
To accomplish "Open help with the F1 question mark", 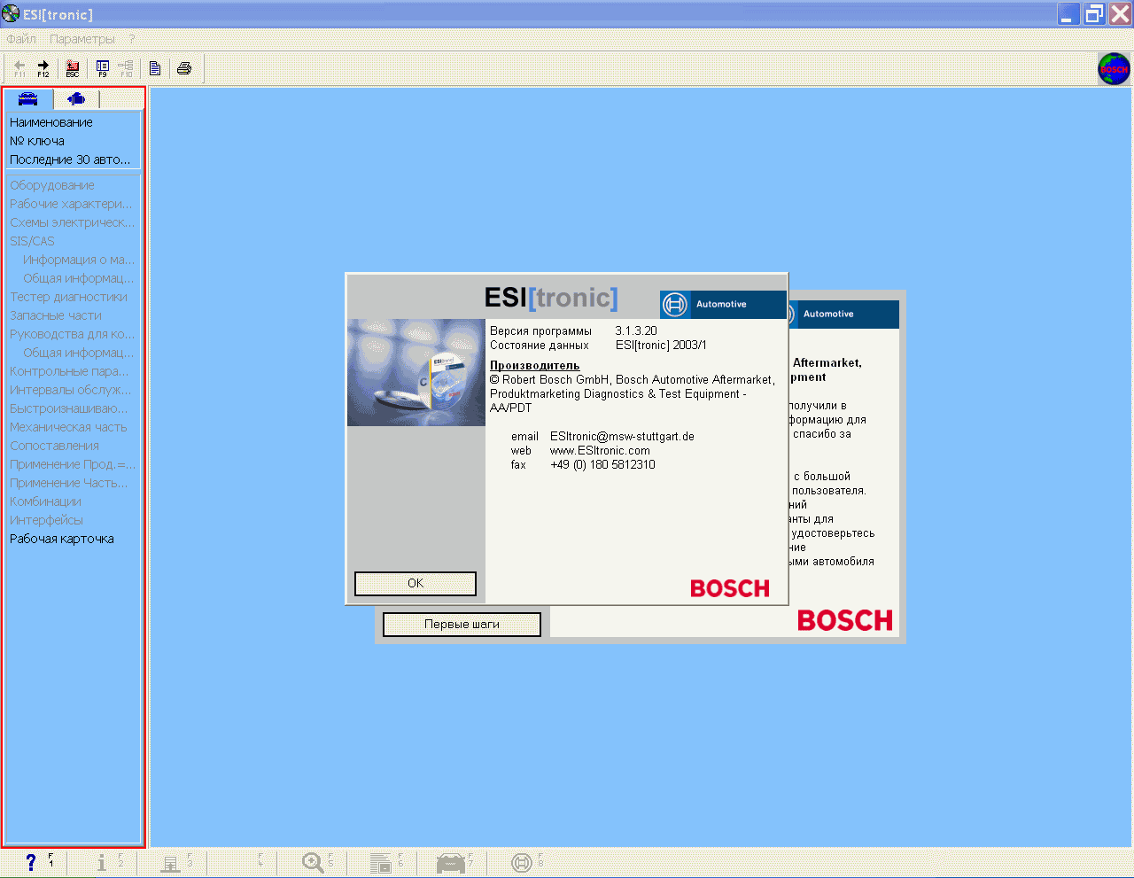I will (31, 862).
